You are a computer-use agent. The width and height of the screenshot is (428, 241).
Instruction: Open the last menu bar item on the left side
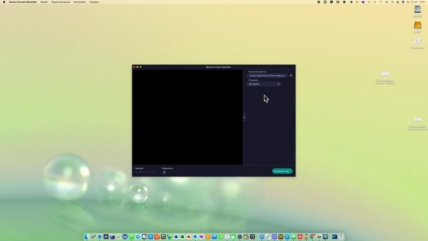point(94,2)
